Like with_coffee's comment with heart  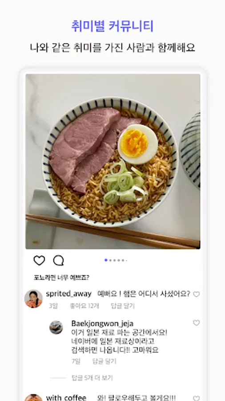196,398
